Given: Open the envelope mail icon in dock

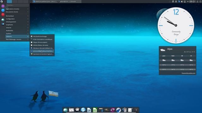Looking at the screenshot, I should (71, 110).
